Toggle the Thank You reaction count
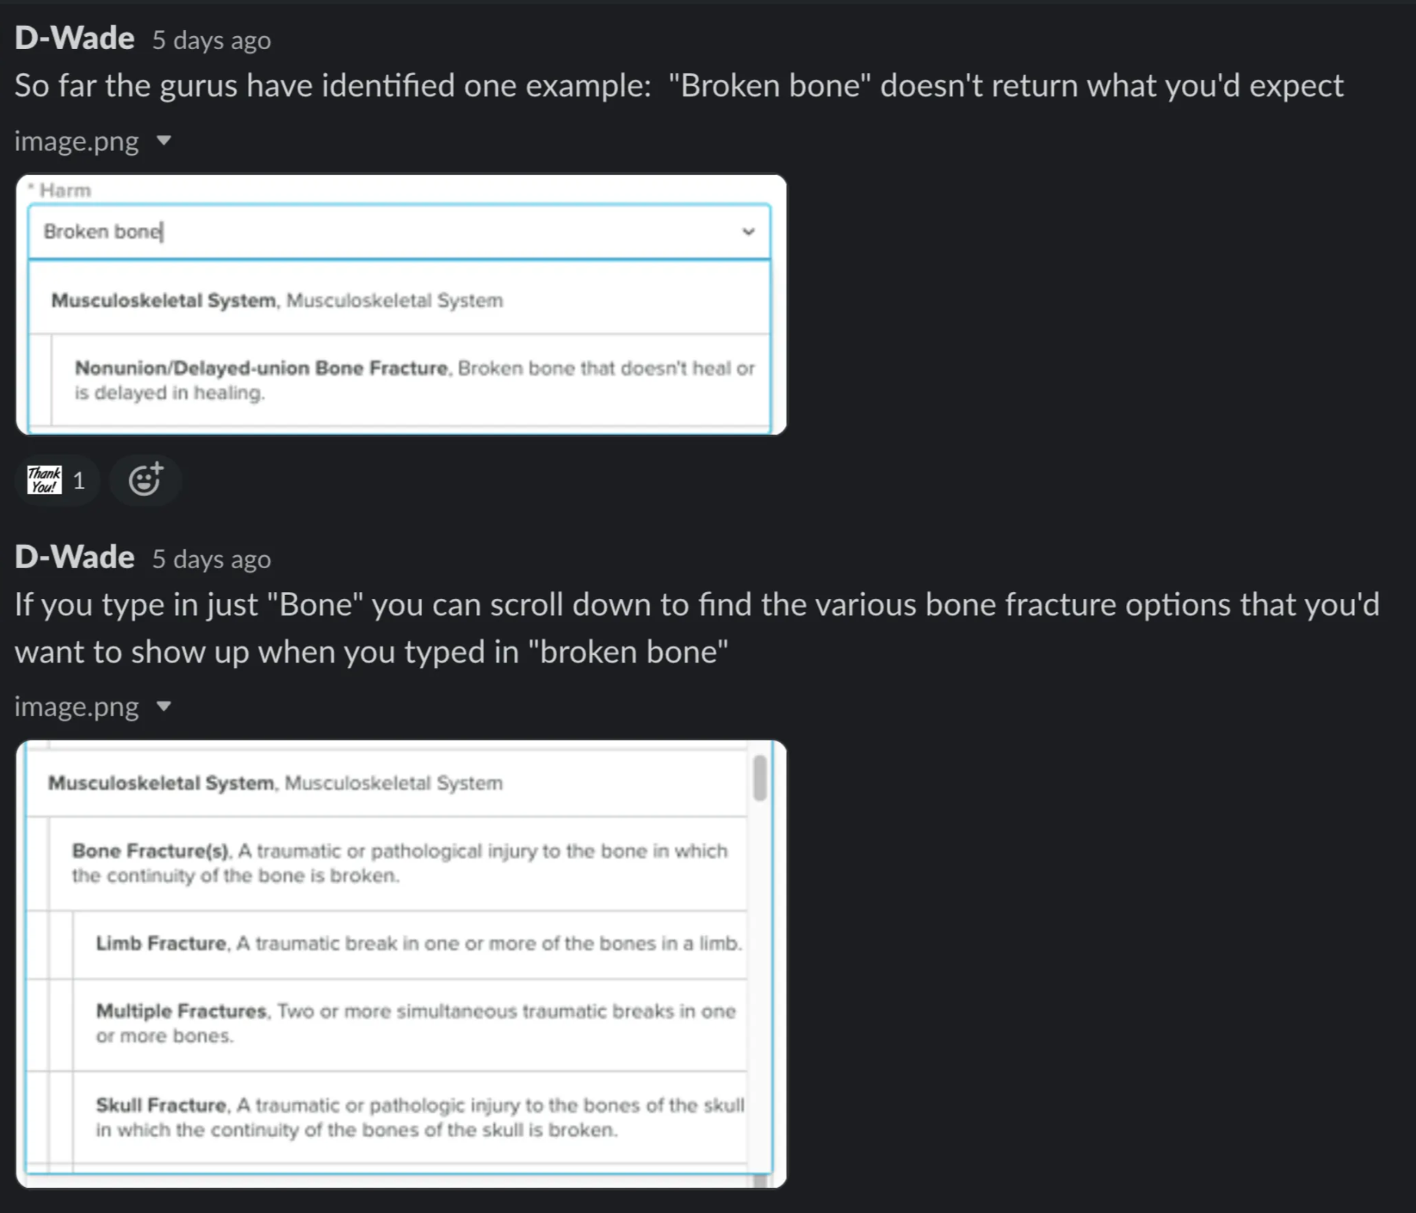The width and height of the screenshot is (1416, 1213). [57, 480]
